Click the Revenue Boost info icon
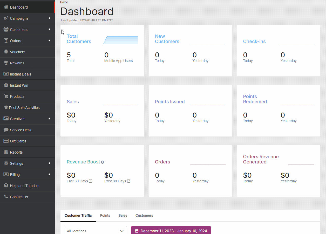The image size is (326, 234). pos(103,162)
